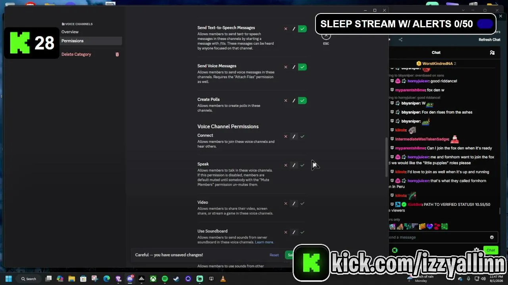Click the microphone icon in system tray
The image size is (508, 285).
tap(468, 279)
